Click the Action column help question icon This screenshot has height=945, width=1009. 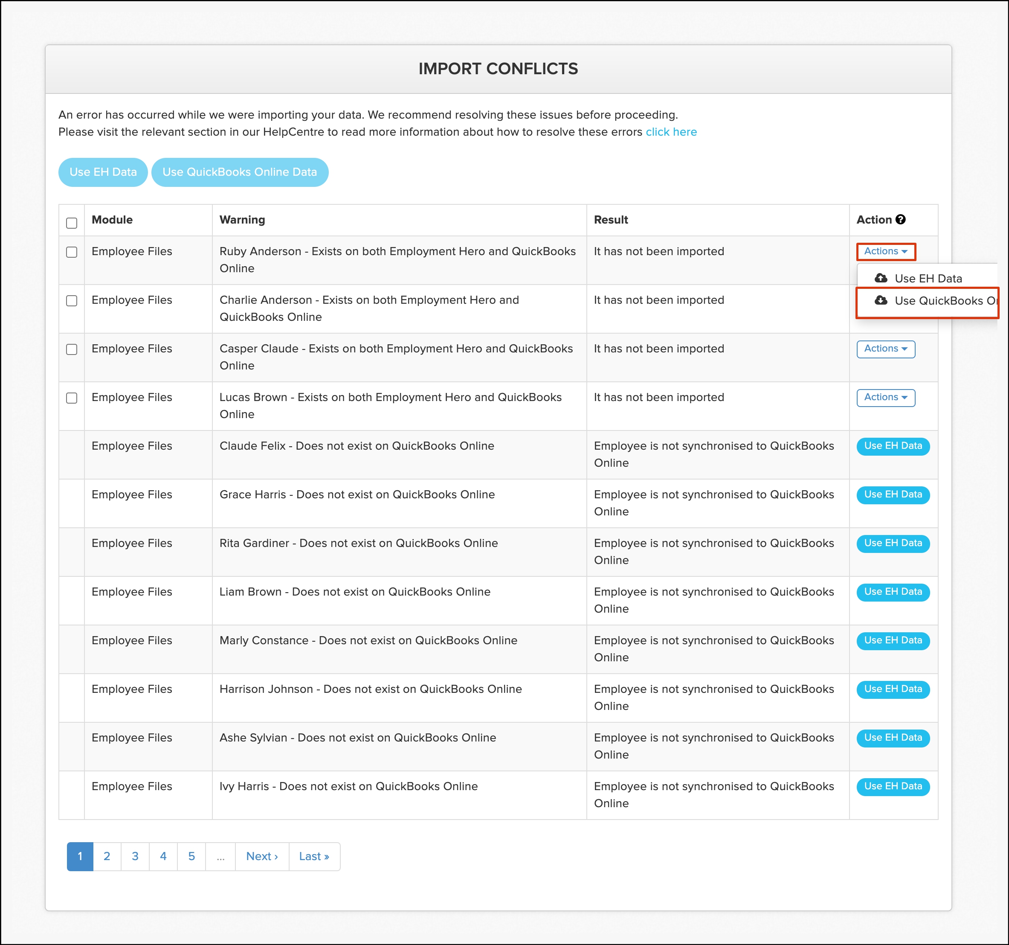pos(900,219)
